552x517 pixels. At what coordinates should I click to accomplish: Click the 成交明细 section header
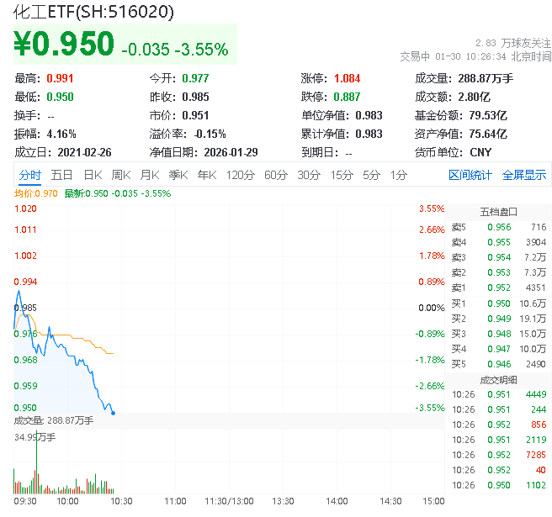point(498,379)
